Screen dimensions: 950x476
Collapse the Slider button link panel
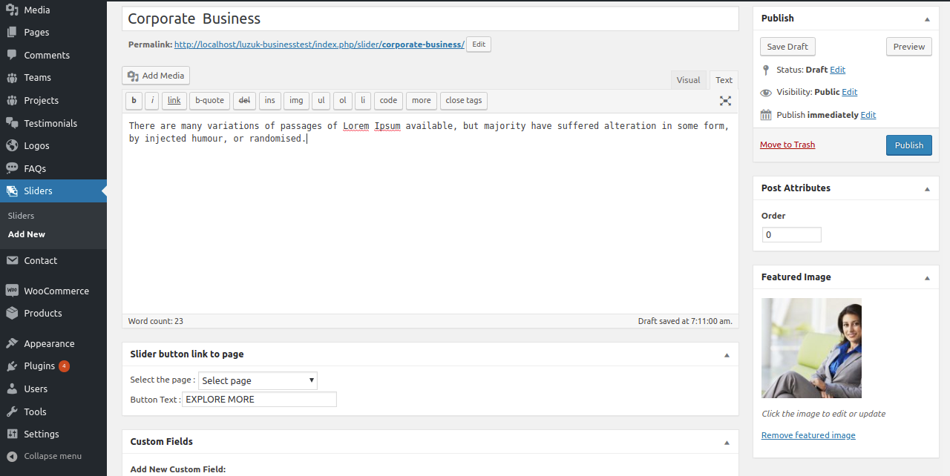pyautogui.click(x=727, y=354)
